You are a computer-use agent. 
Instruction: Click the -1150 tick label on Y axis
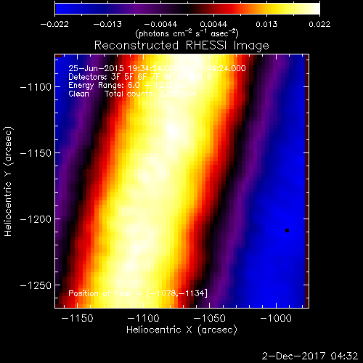[x=36, y=153]
